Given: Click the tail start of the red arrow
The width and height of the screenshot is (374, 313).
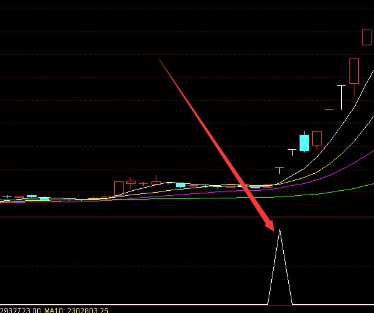Looking at the screenshot, I should [x=160, y=60].
